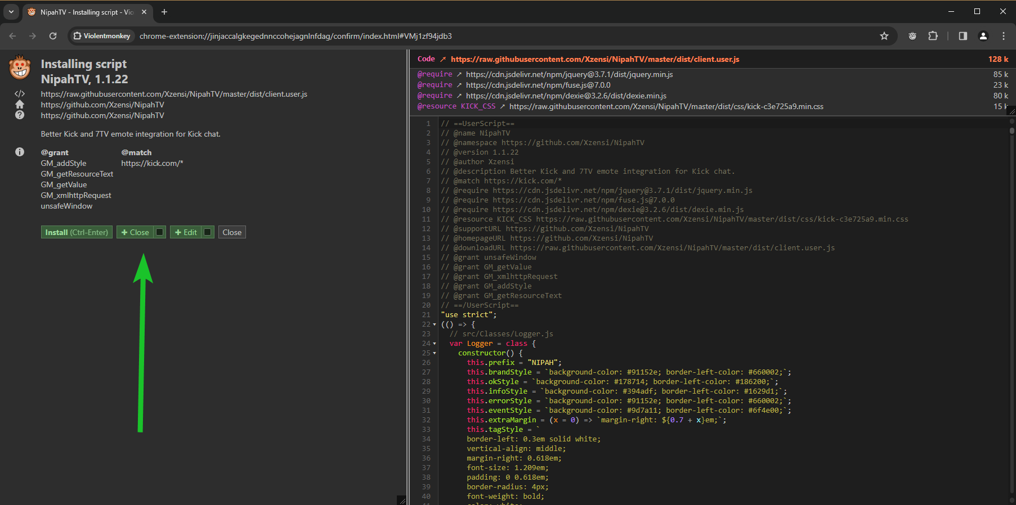Open the kick-c3e725a9.min.css resource URL
The width and height of the screenshot is (1016, 505).
point(666,106)
